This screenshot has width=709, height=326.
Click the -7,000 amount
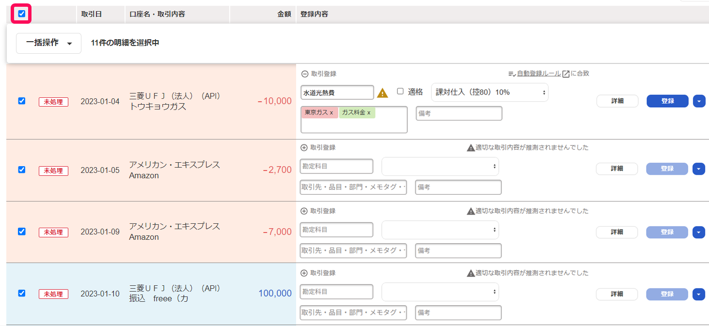(277, 232)
